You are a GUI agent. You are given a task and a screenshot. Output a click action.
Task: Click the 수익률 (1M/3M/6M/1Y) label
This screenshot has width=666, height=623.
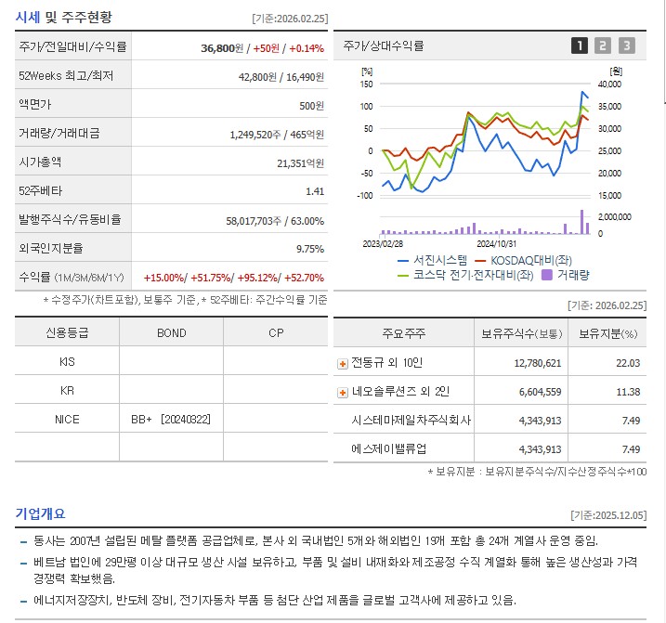click(72, 278)
